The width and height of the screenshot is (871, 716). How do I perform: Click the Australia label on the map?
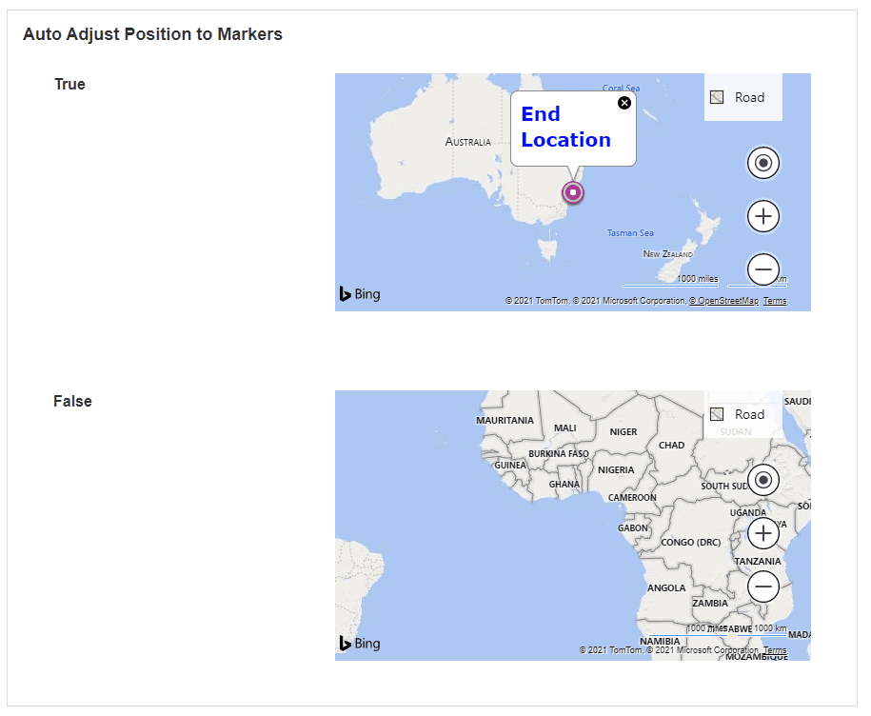(x=468, y=142)
